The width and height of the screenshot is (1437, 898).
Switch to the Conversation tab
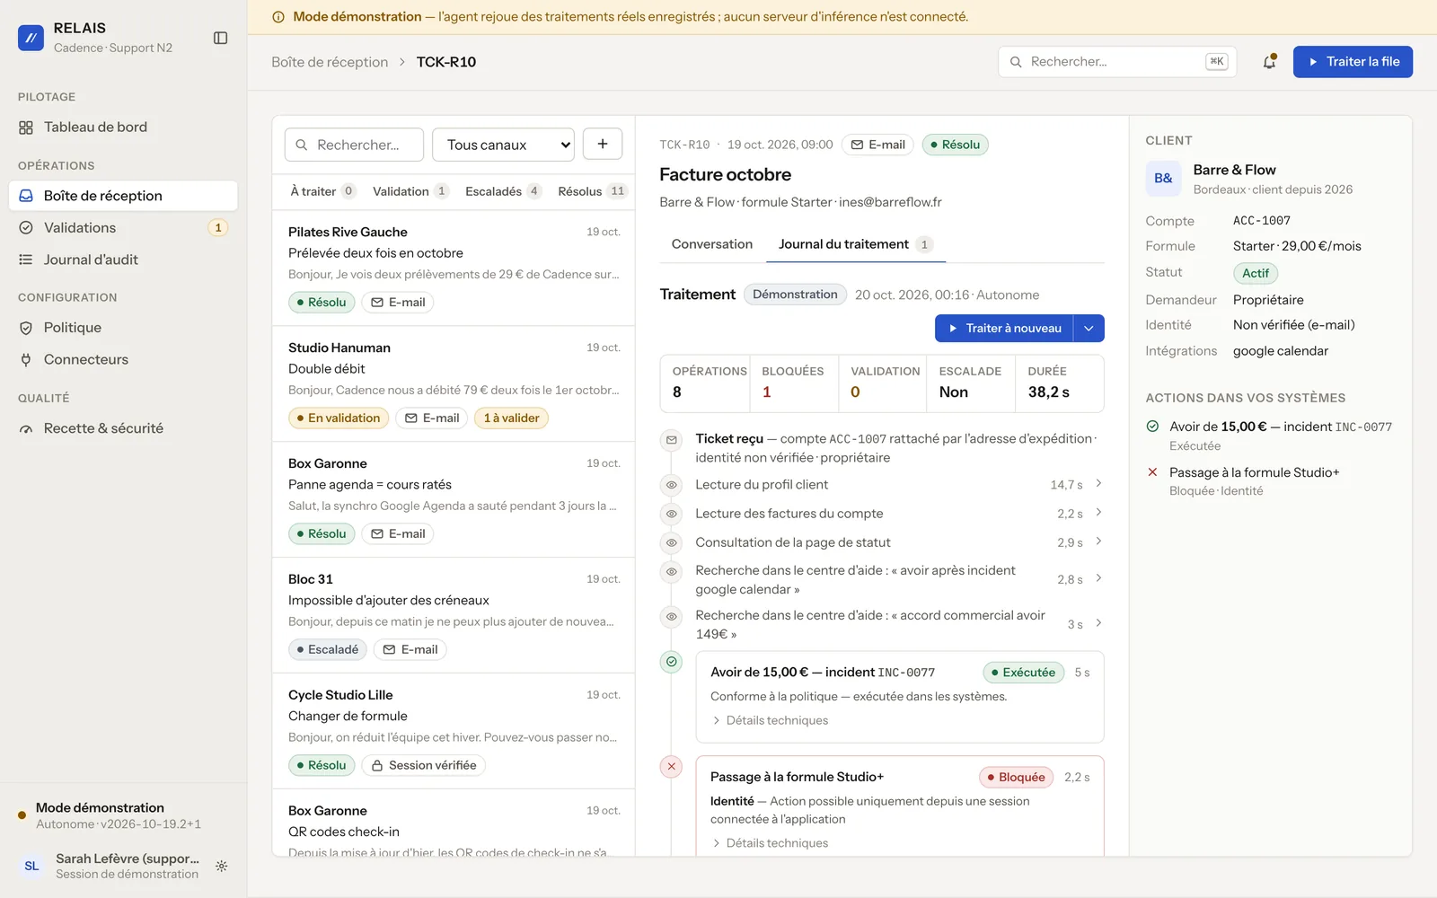tap(712, 244)
